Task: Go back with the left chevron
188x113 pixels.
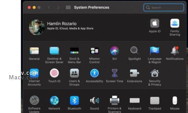Action: tap(49, 7)
